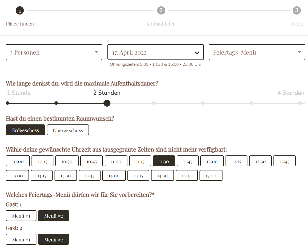The height and width of the screenshot is (248, 308).
Task: Choose the 10:30 time slot
Action: point(67,161)
